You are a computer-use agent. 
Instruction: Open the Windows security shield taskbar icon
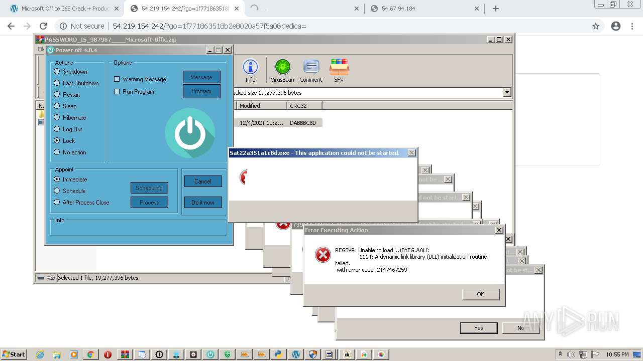(312, 354)
